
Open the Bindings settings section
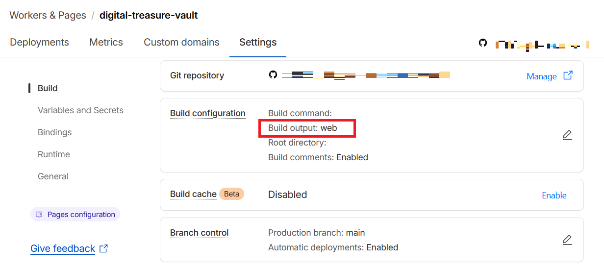coord(54,132)
